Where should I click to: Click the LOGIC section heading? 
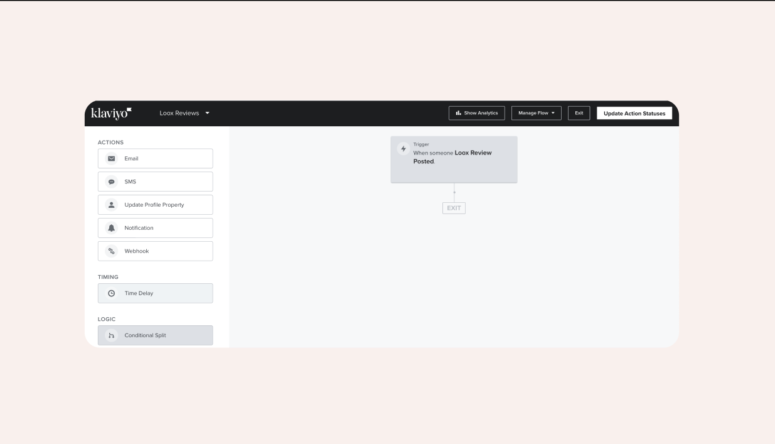(107, 319)
